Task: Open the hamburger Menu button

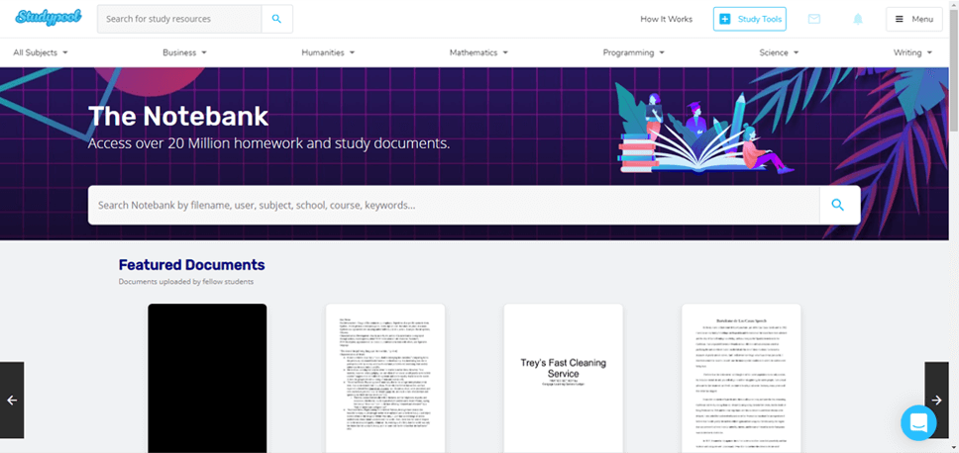Action: [914, 19]
